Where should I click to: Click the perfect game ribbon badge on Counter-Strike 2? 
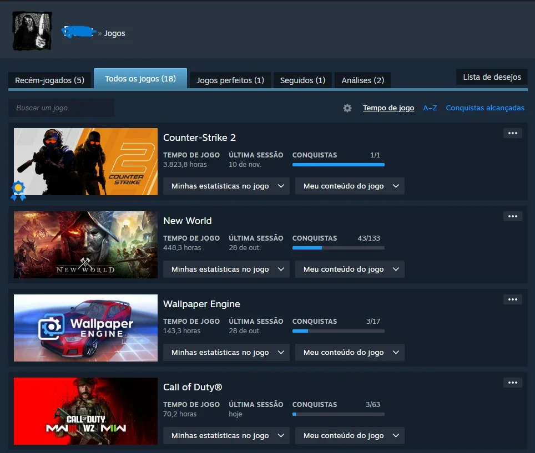coord(18,191)
